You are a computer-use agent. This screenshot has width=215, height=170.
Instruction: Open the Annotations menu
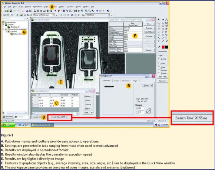[x=37, y=7]
